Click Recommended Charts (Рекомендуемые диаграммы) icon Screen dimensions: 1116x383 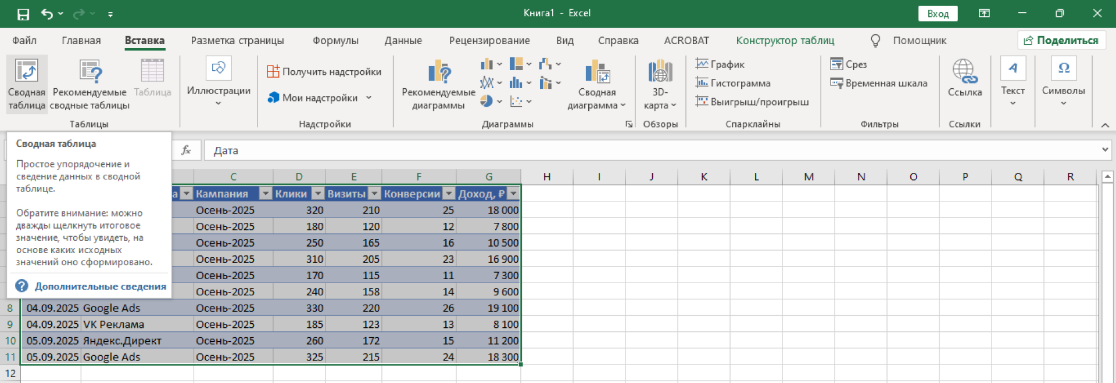point(439,73)
